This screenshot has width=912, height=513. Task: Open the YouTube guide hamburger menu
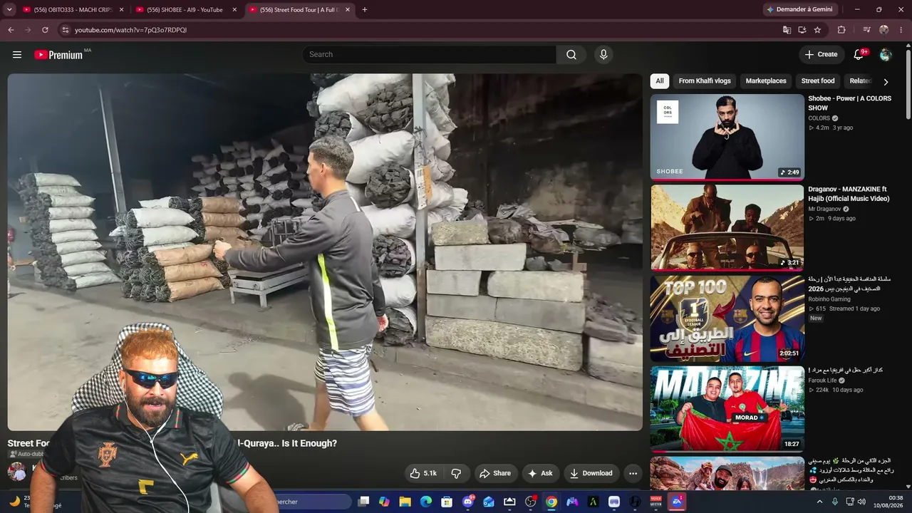coord(17,55)
